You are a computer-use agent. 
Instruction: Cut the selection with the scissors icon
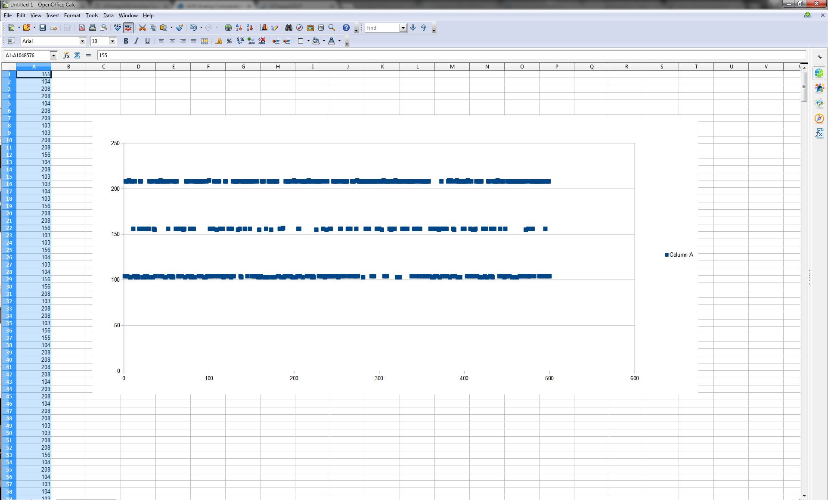142,28
